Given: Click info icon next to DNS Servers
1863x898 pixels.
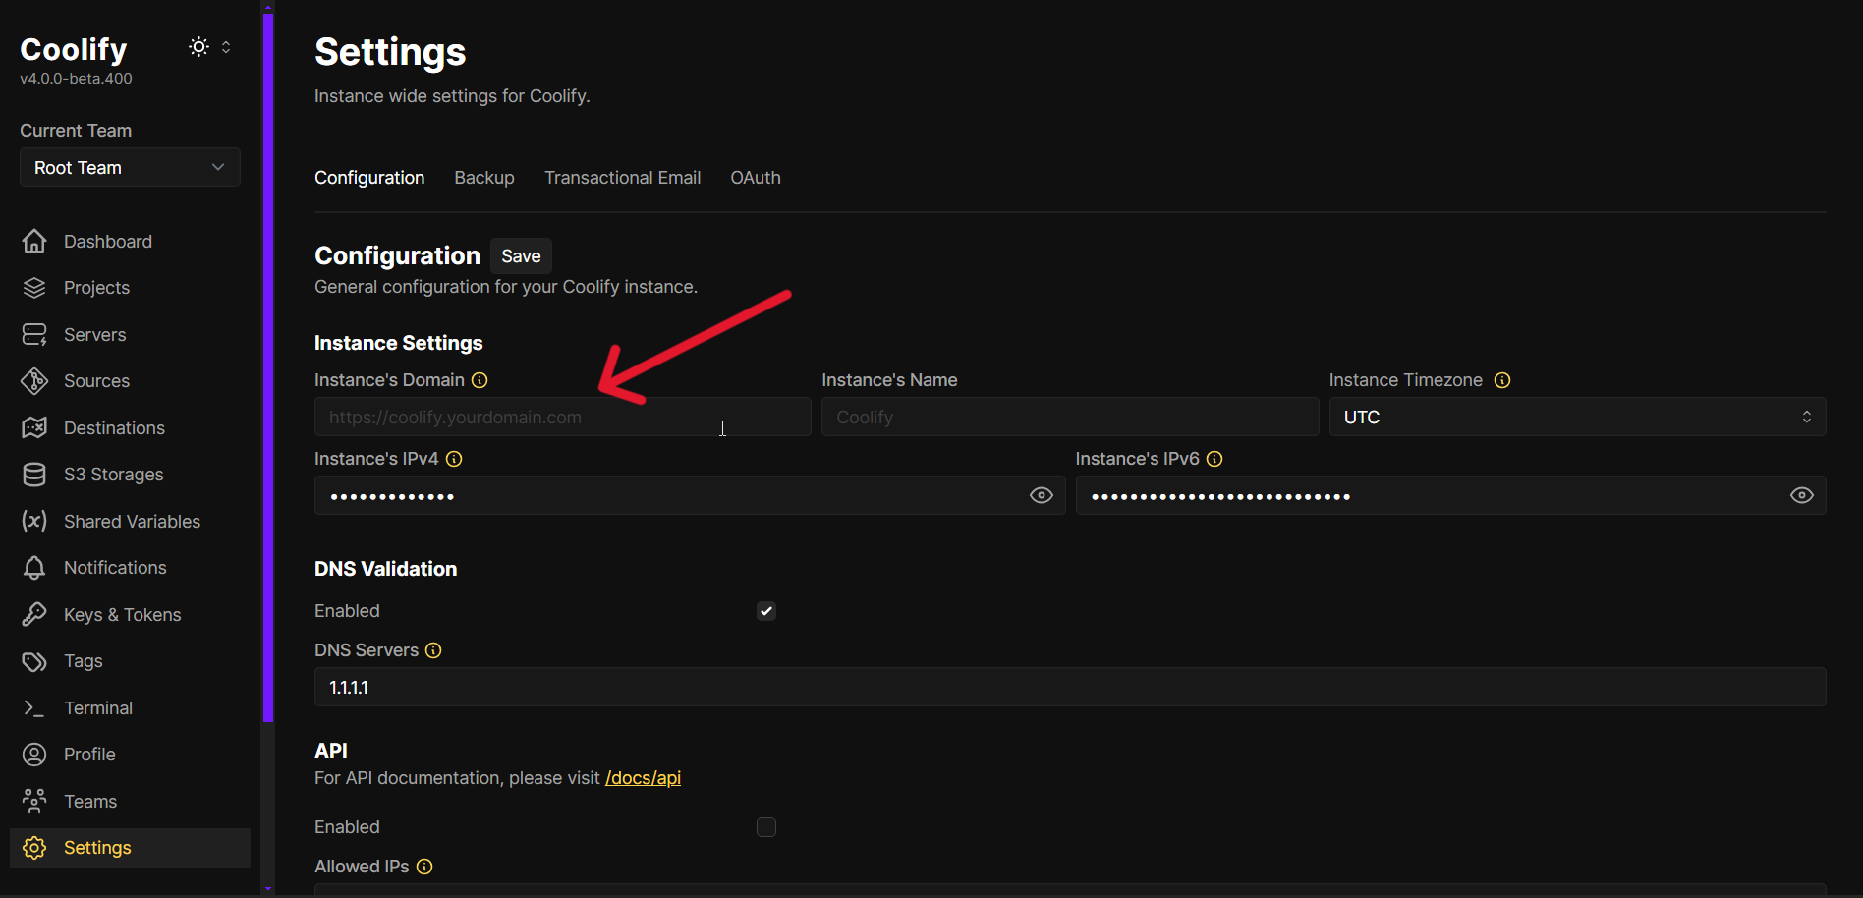Looking at the screenshot, I should tap(433, 650).
